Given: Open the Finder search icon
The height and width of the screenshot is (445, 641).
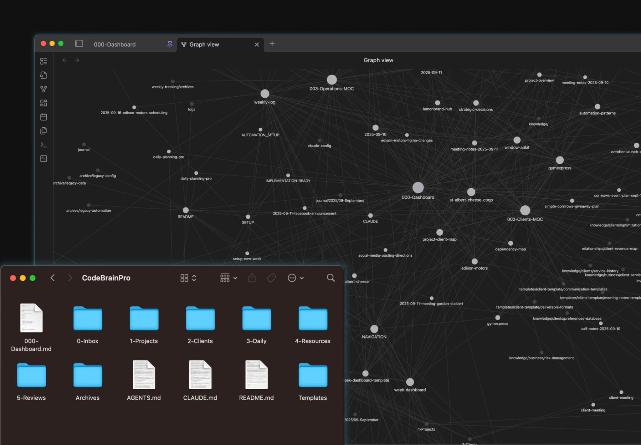Looking at the screenshot, I should pos(331,278).
